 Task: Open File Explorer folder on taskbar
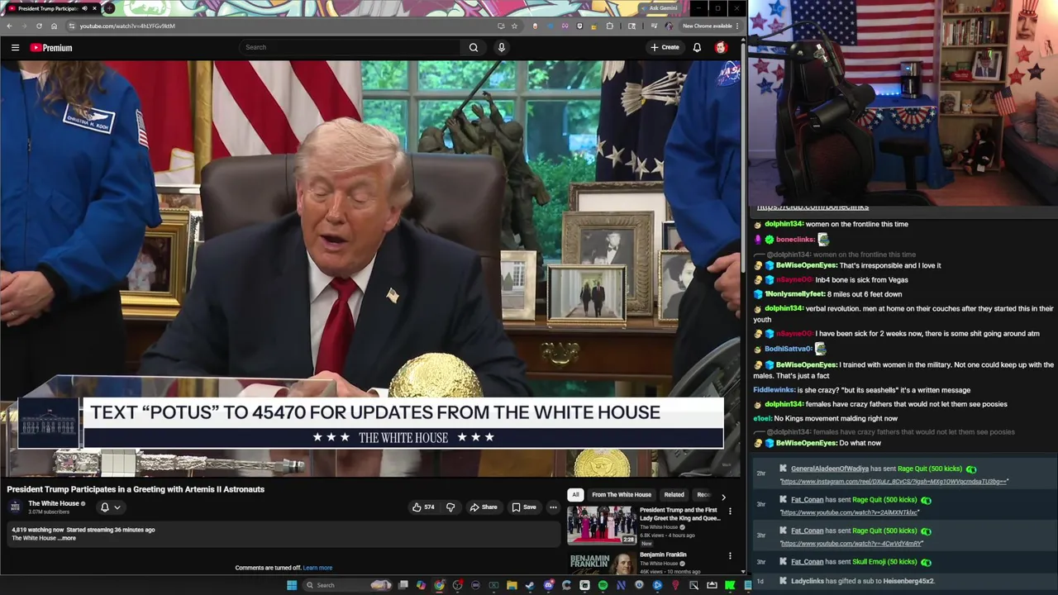512,585
